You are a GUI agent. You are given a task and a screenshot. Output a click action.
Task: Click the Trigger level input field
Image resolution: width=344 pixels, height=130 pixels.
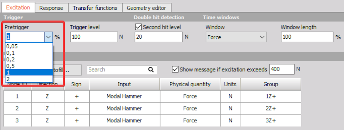click(x=94, y=37)
